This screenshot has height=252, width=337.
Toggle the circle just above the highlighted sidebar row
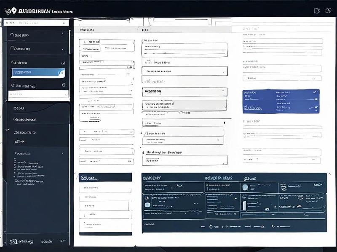tap(63, 63)
